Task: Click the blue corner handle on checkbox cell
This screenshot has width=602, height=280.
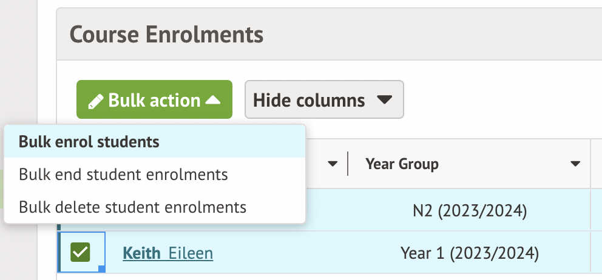Action: click(102, 268)
